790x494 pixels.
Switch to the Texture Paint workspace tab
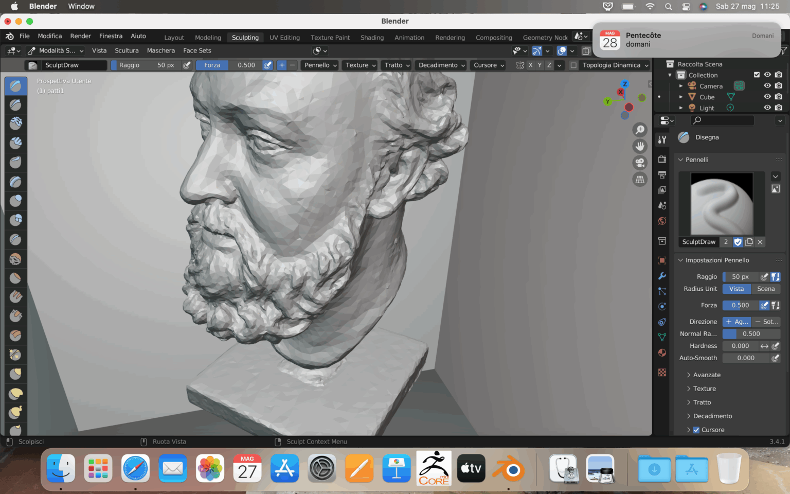[330, 38]
